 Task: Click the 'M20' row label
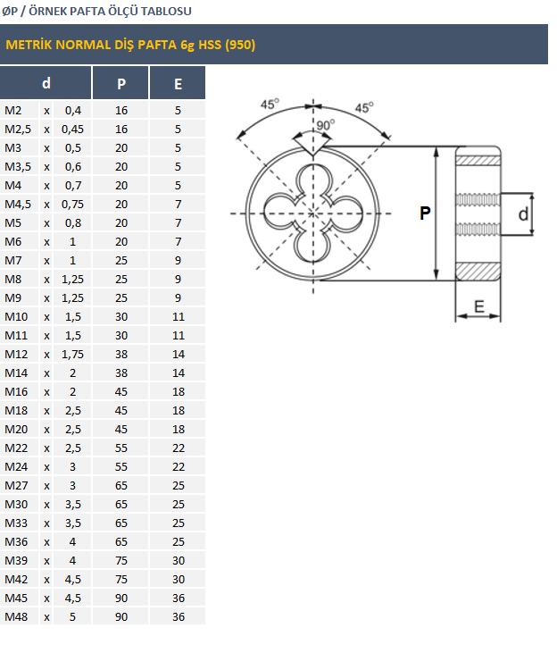(16, 429)
